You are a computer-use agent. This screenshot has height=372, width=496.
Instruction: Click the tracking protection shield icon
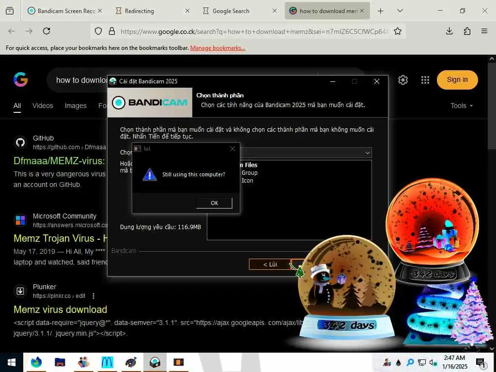pyautogui.click(x=98, y=31)
